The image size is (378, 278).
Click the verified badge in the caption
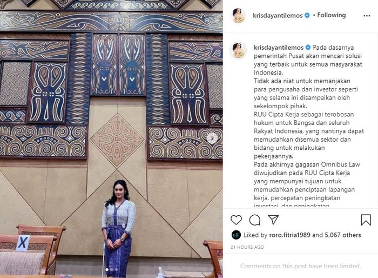point(308,48)
